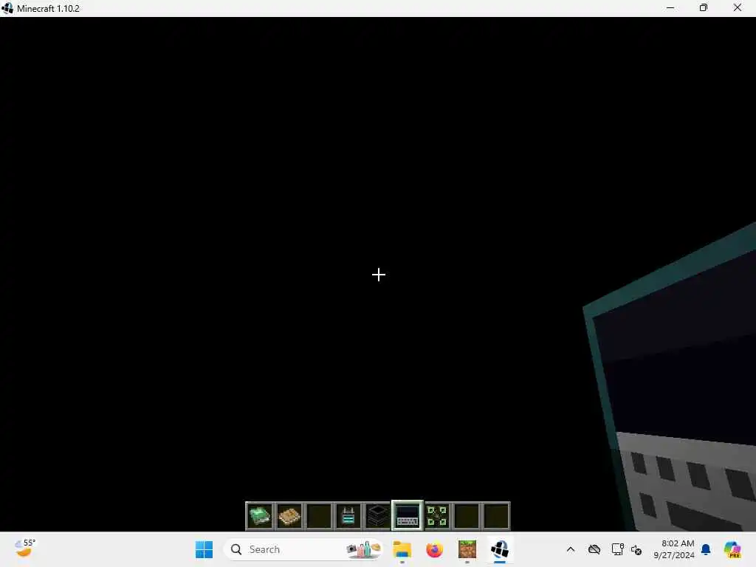The image size is (756, 567).
Task: Open the OneDrive cloud tray icon
Action: click(x=594, y=549)
